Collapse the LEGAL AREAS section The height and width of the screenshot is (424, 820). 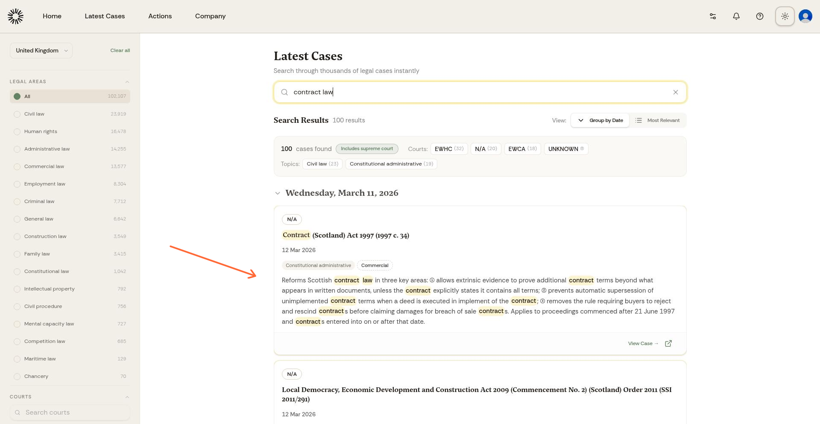coord(127,81)
